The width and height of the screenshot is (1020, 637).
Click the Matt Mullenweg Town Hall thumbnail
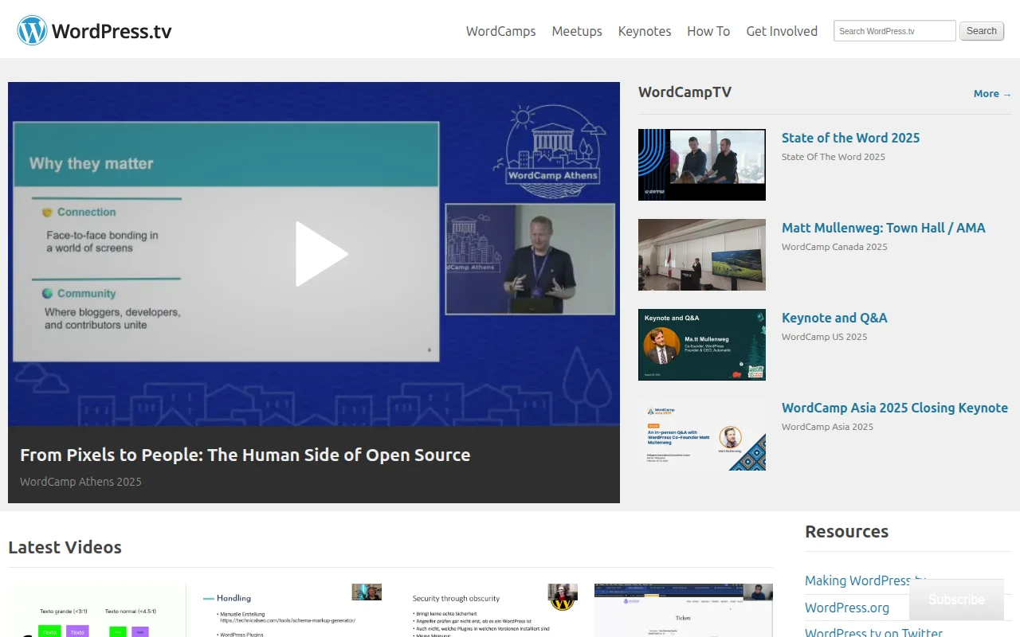click(x=701, y=254)
